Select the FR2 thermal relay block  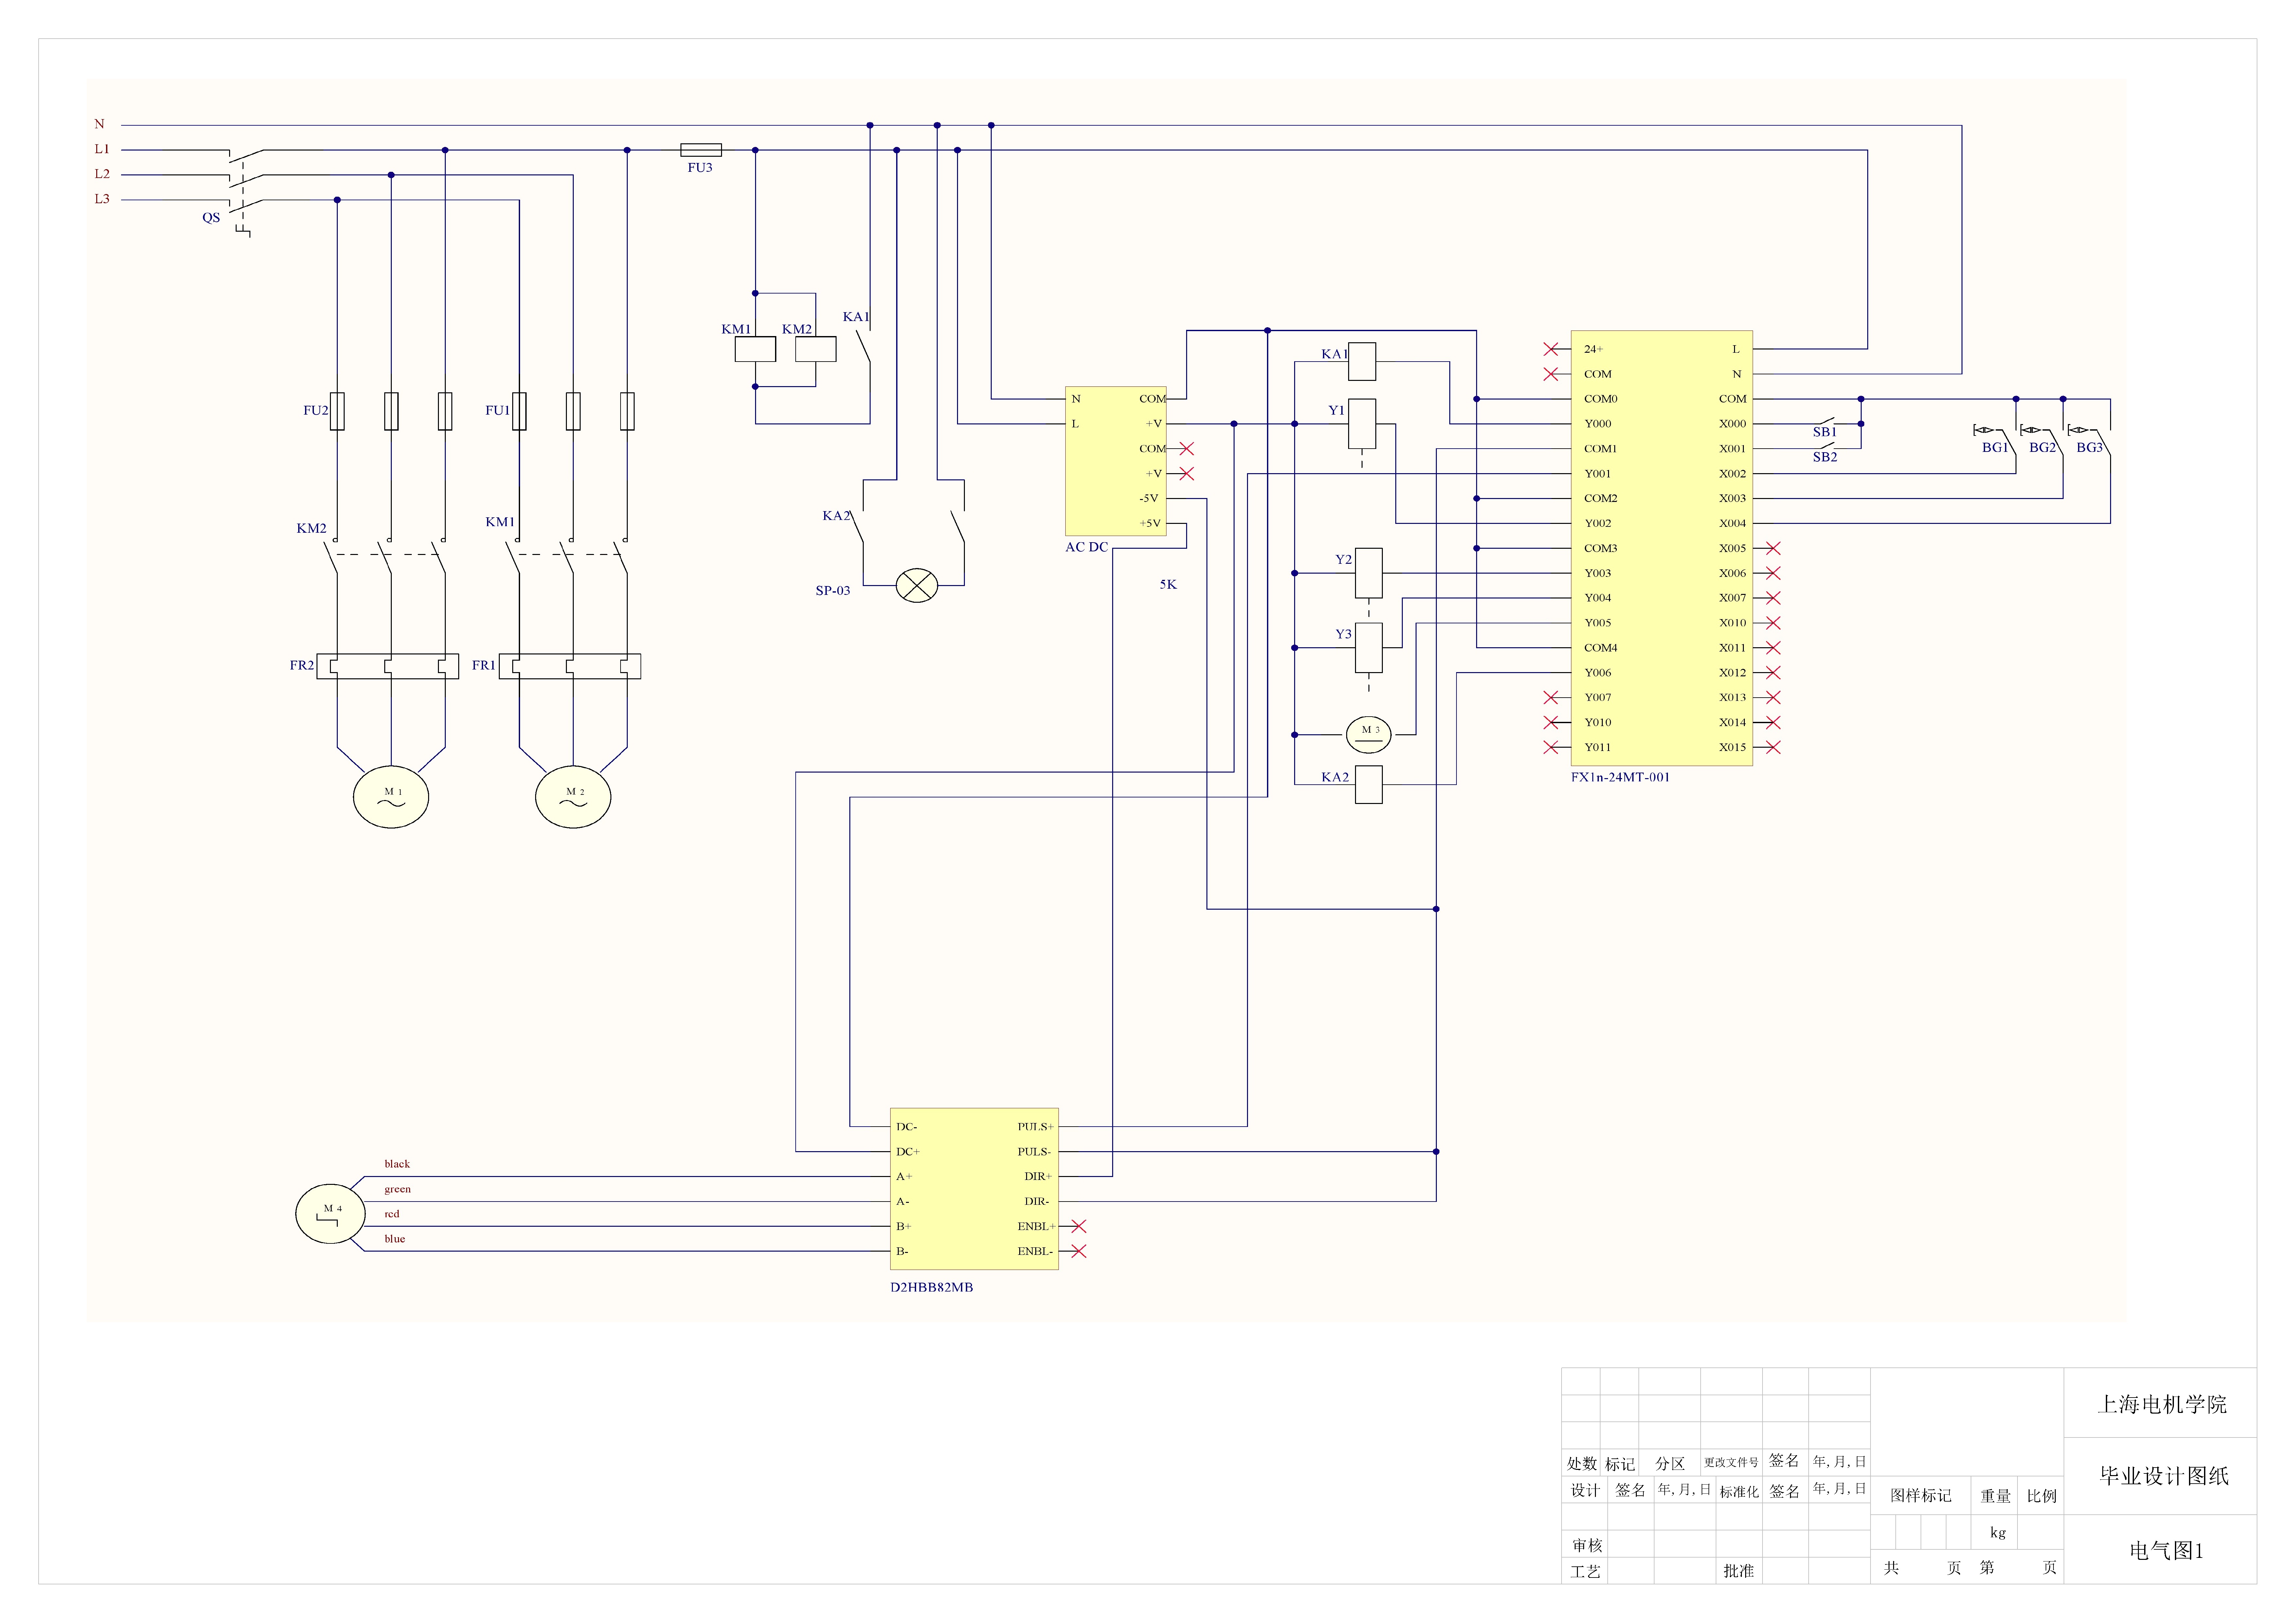pyautogui.click(x=388, y=666)
